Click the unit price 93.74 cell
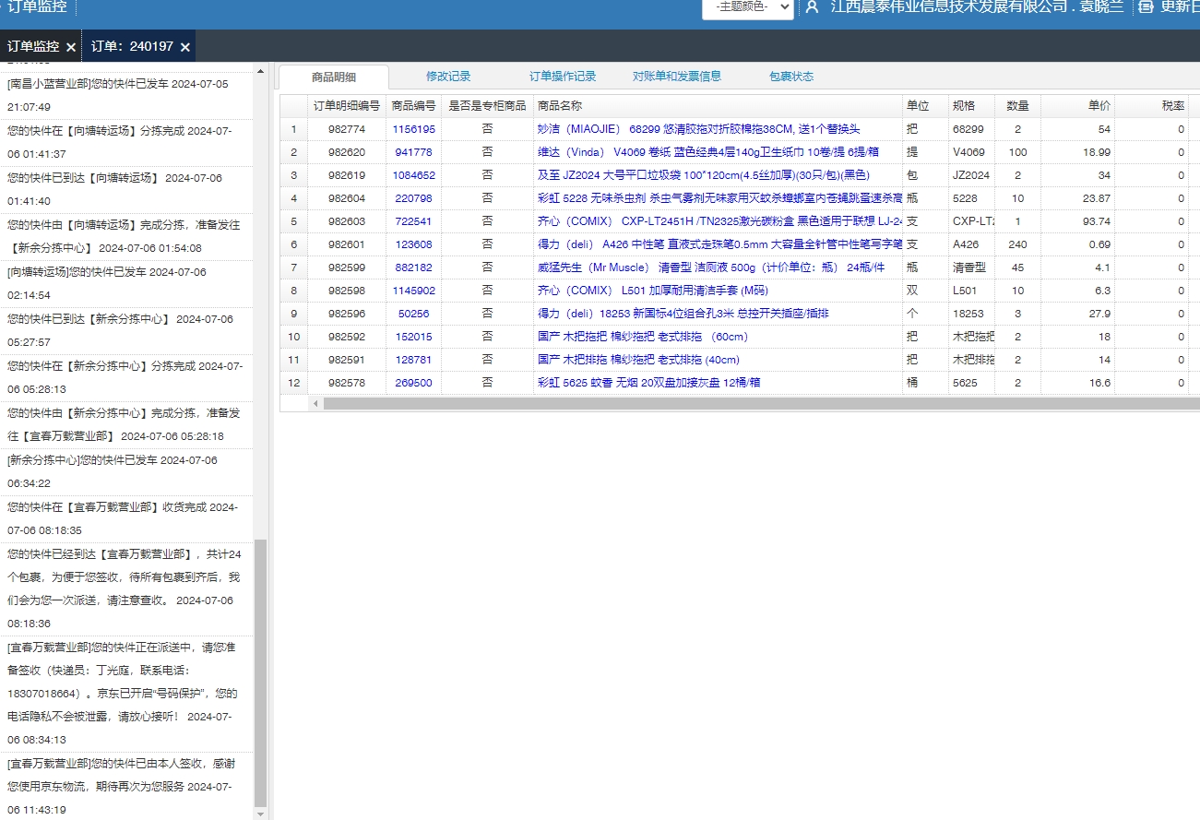Image resolution: width=1200 pixels, height=820 pixels. tap(1077, 221)
